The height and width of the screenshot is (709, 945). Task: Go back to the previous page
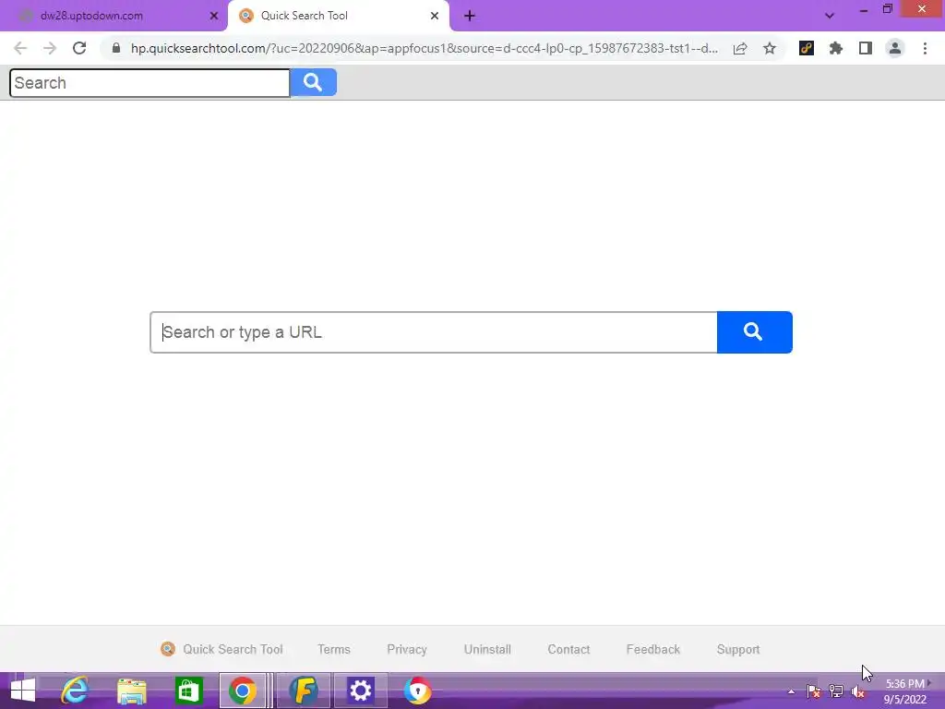click(20, 48)
